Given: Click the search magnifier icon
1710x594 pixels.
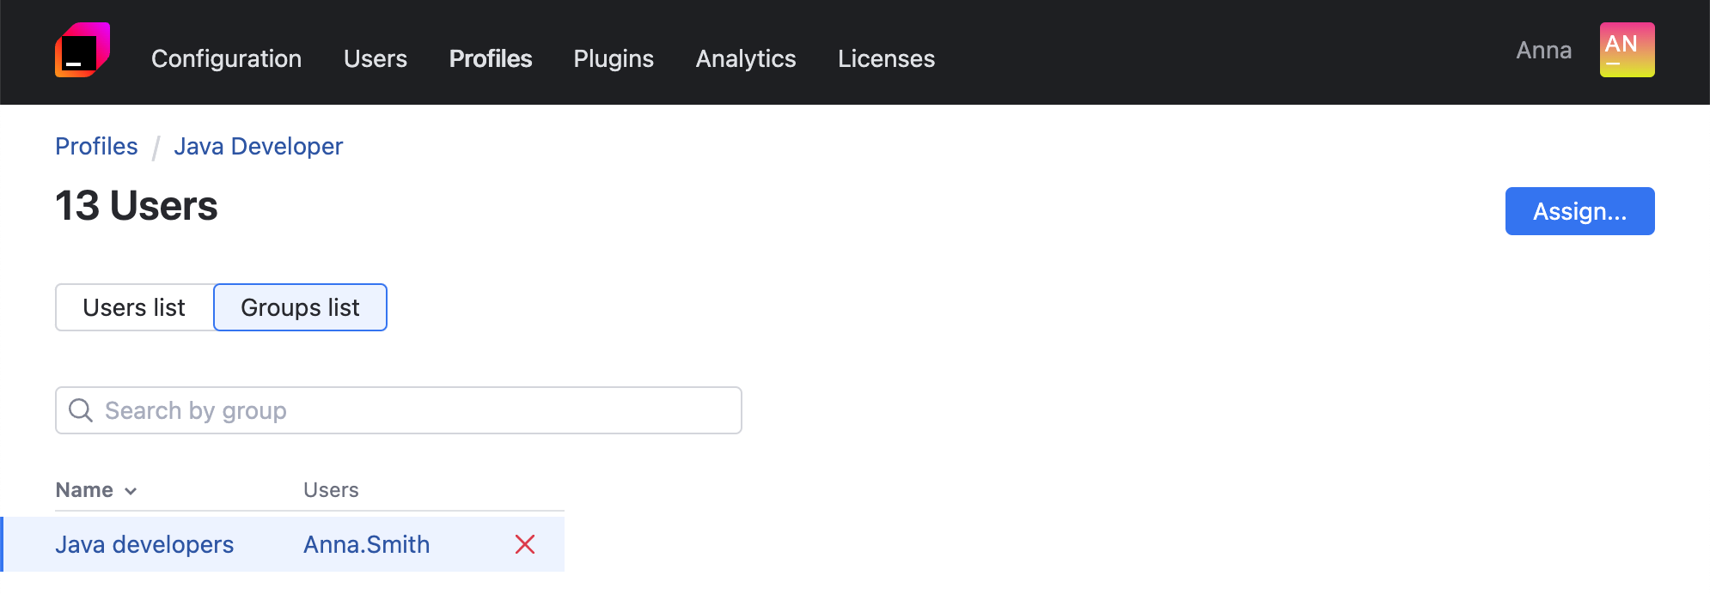Looking at the screenshot, I should (81, 410).
